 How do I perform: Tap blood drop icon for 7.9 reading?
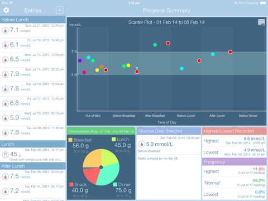click(6, 74)
